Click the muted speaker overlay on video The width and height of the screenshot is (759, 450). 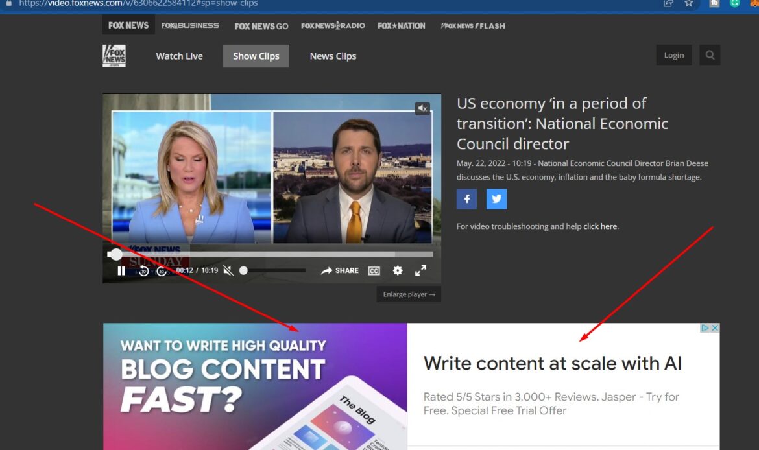(x=422, y=108)
